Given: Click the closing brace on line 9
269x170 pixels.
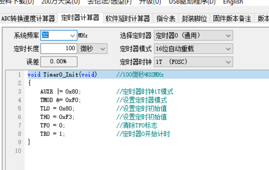Looking at the screenshot, I should pos(29,142).
